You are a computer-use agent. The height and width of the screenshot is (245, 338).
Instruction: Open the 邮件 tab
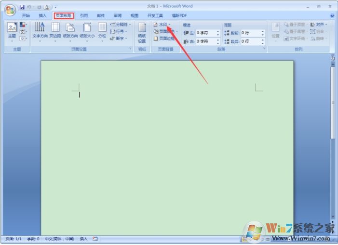pyautogui.click(x=101, y=15)
